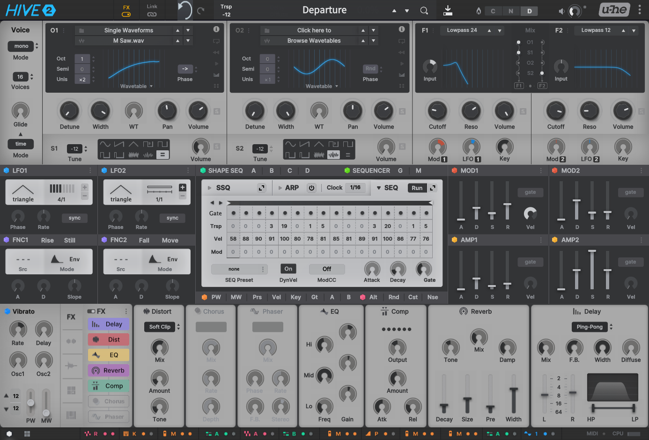
Task: Click the grid icon in bottom status bar
Action: (27, 434)
